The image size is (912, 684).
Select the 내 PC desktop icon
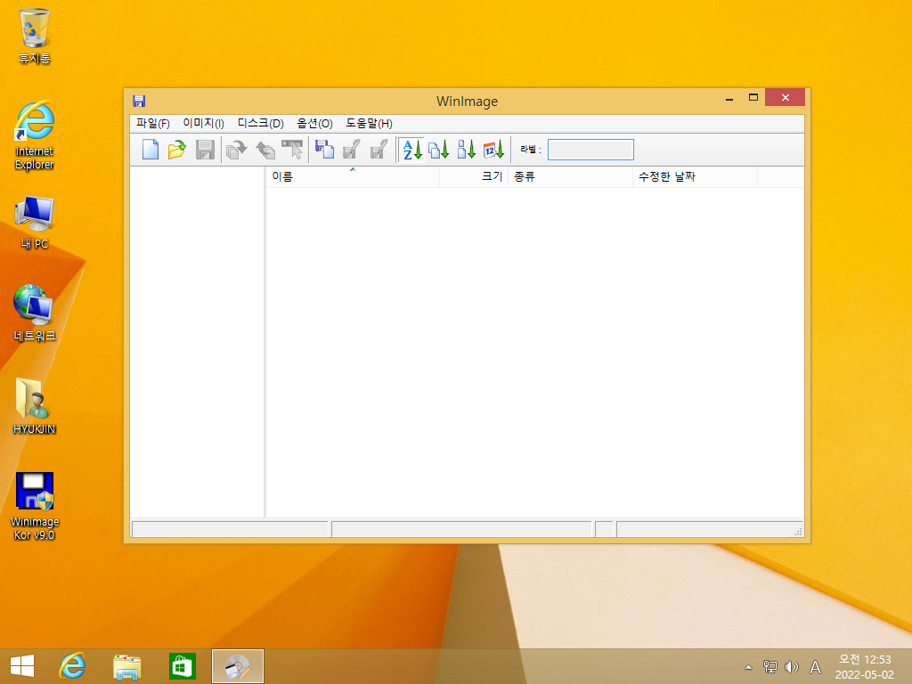(35, 223)
